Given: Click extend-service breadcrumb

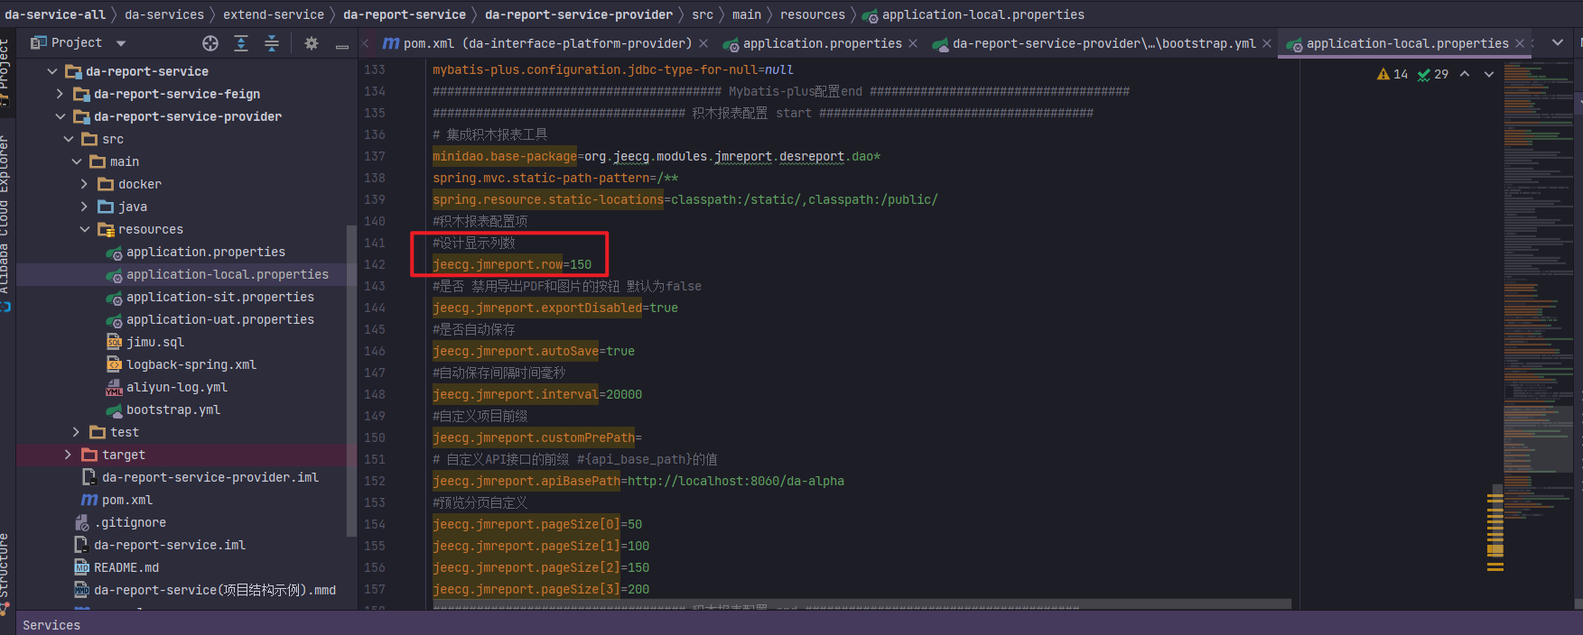Looking at the screenshot, I should (x=274, y=14).
